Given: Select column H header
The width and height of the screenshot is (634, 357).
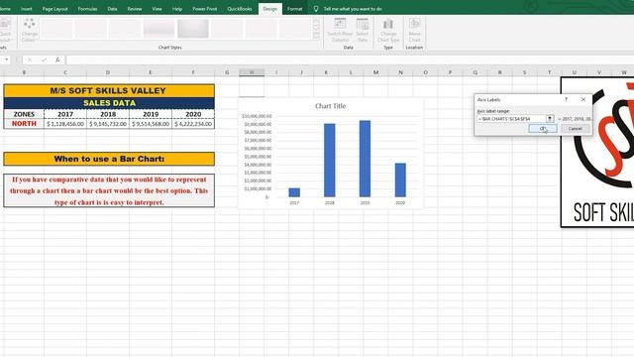Looking at the screenshot, I should [252, 72].
